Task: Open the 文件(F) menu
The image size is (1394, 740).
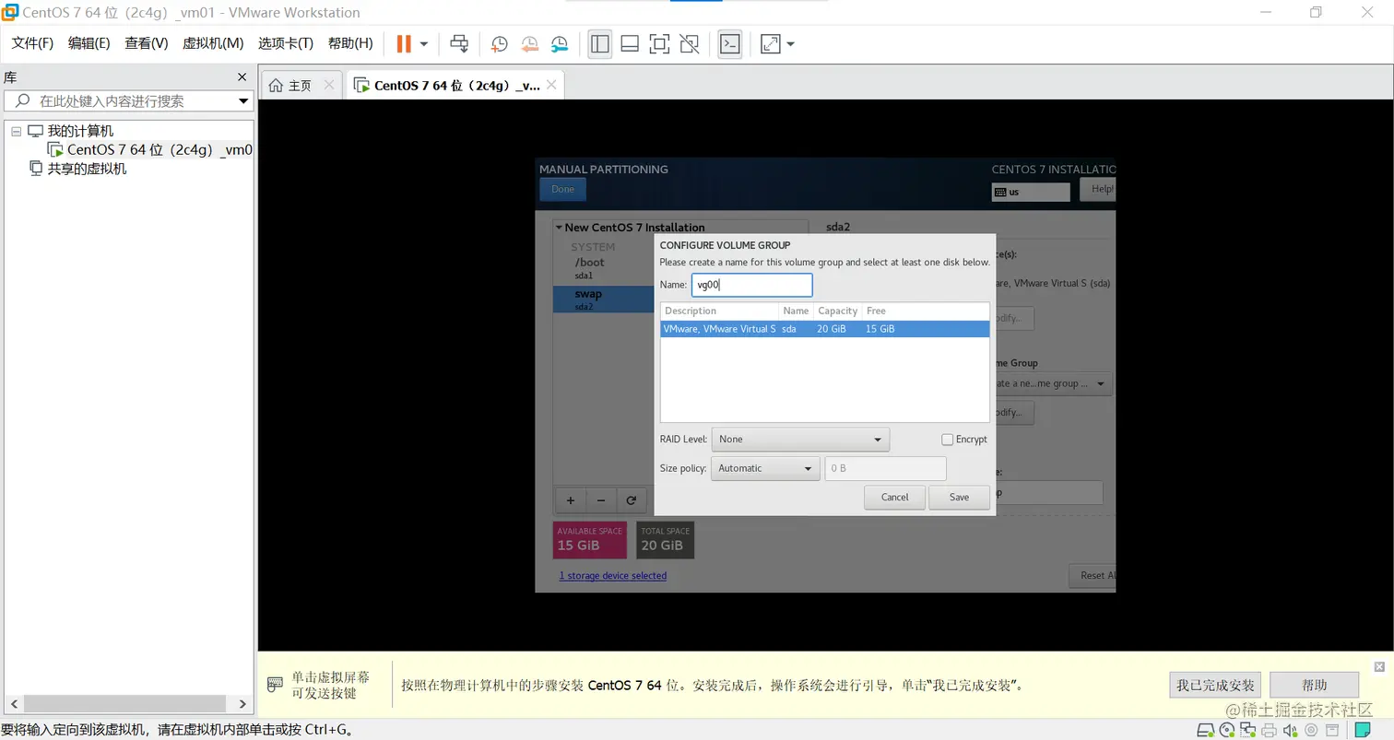Action: (32, 43)
